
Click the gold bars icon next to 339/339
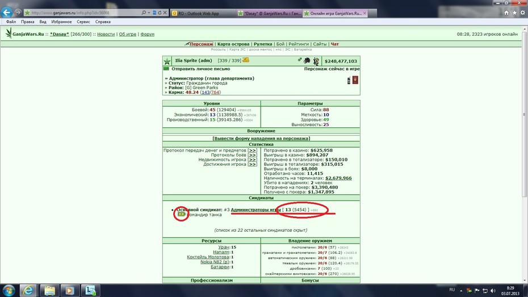coord(246,60)
